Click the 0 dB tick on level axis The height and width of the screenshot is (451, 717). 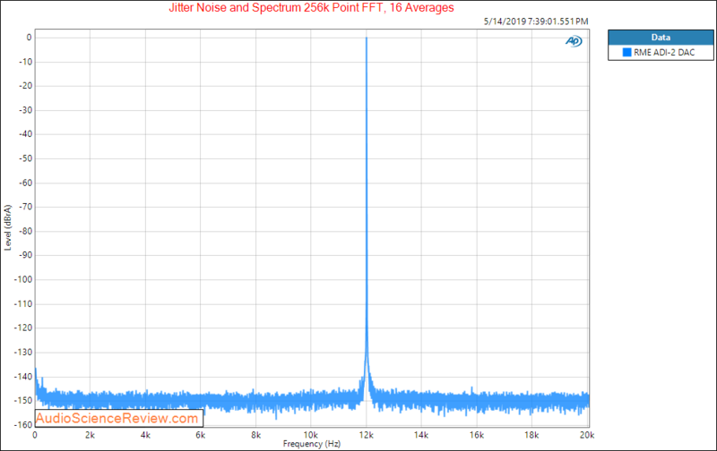pyautogui.click(x=29, y=38)
